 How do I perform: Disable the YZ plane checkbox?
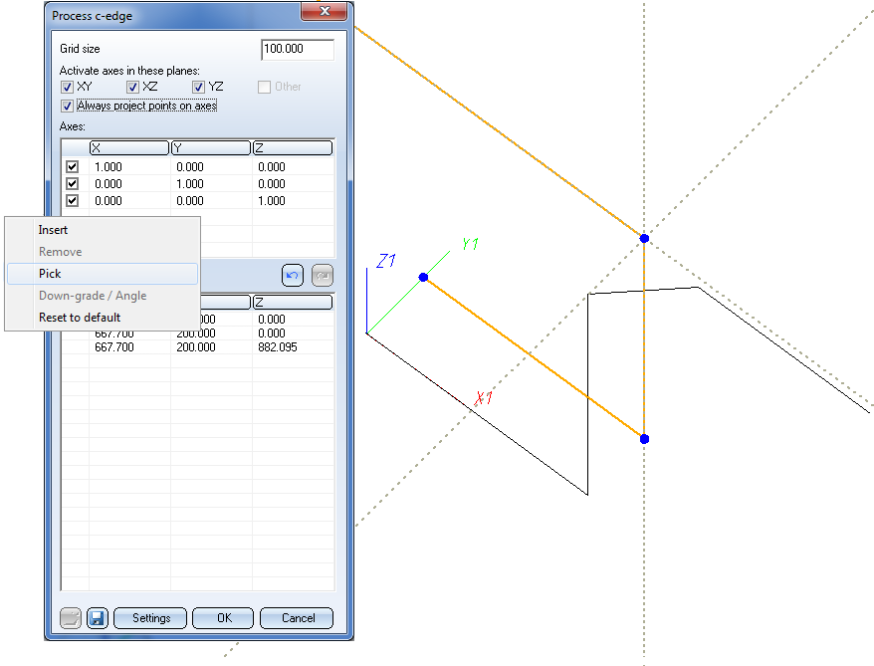pos(199,87)
